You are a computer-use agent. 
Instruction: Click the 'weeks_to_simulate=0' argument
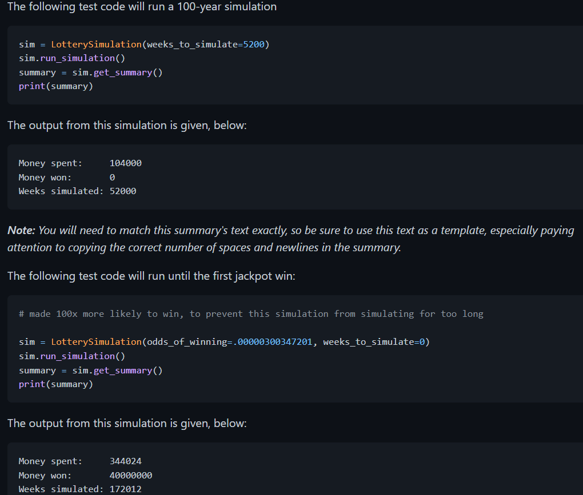[374, 342]
